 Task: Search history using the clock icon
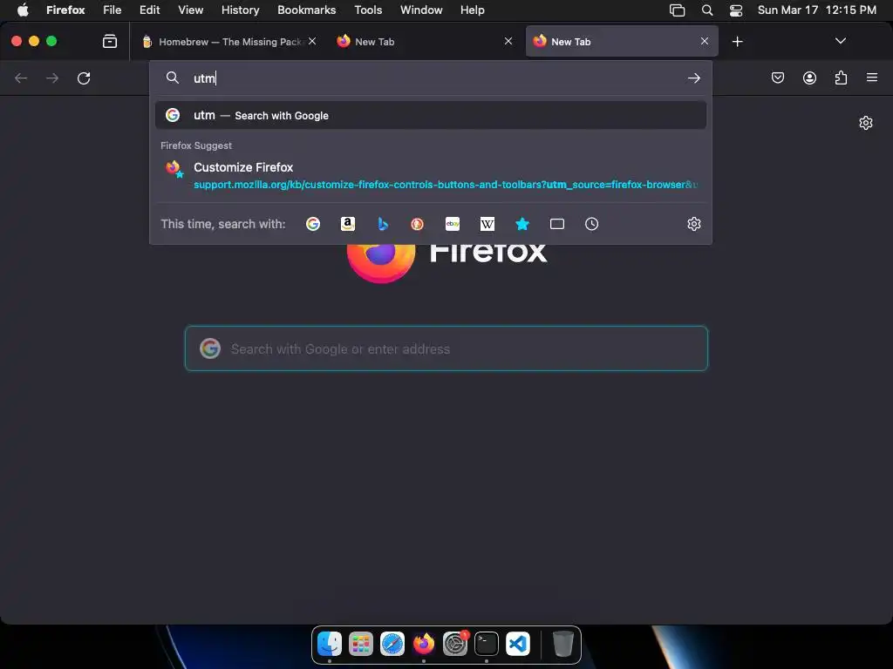[x=592, y=224]
